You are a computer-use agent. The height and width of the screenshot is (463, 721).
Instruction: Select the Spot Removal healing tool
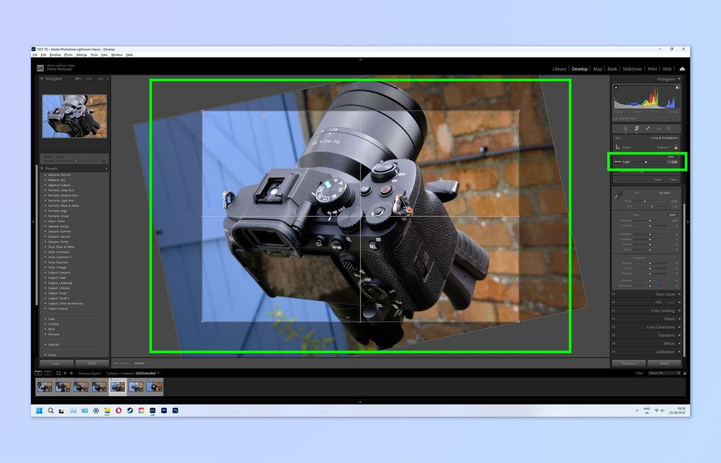tap(648, 129)
